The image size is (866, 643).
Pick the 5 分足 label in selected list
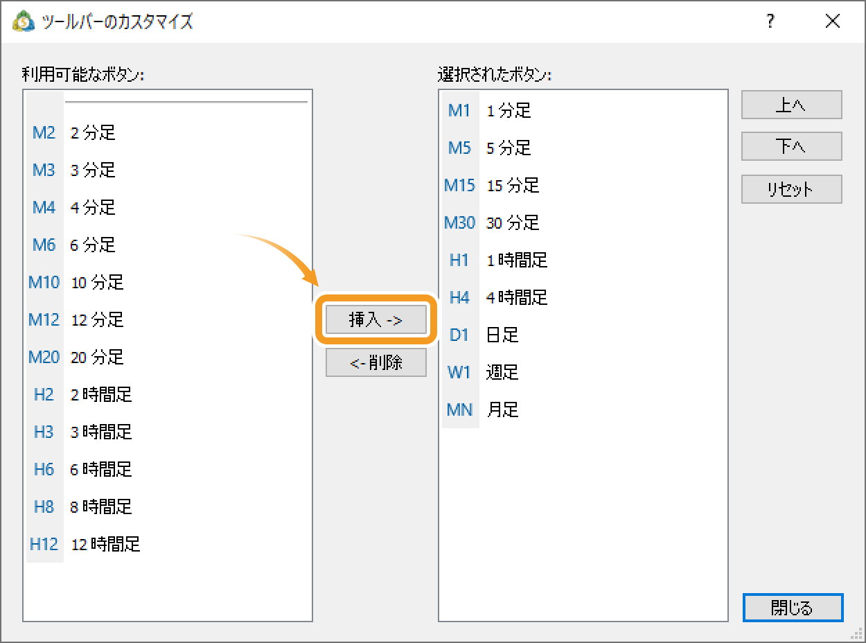coord(509,148)
